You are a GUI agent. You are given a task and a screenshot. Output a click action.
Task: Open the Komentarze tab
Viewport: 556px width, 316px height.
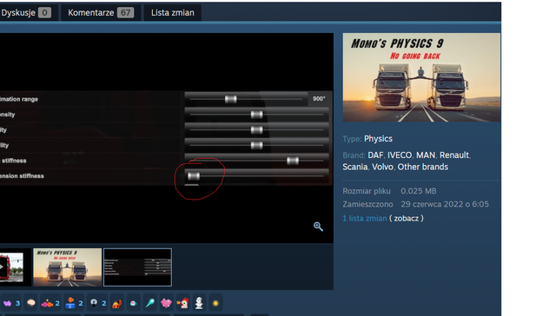tap(101, 13)
